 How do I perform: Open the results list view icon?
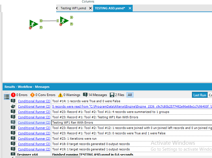pyautogui.click(x=7, y=97)
